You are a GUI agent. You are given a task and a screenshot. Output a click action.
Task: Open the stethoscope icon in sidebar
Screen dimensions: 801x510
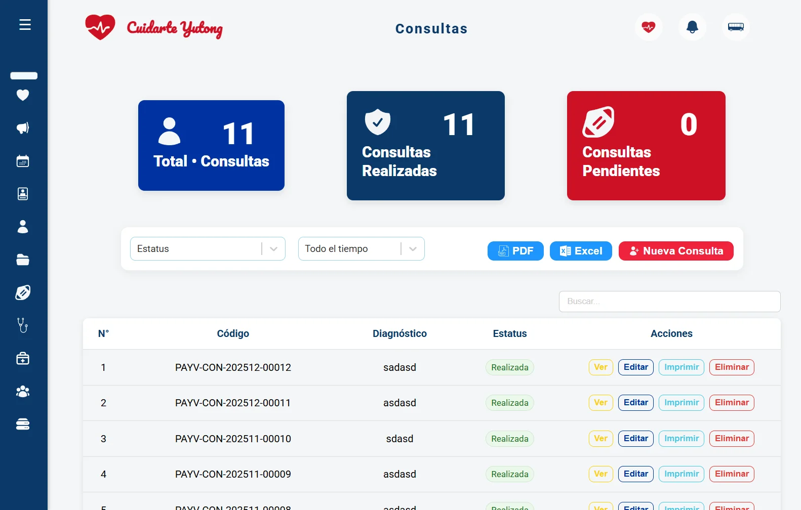coord(23,325)
